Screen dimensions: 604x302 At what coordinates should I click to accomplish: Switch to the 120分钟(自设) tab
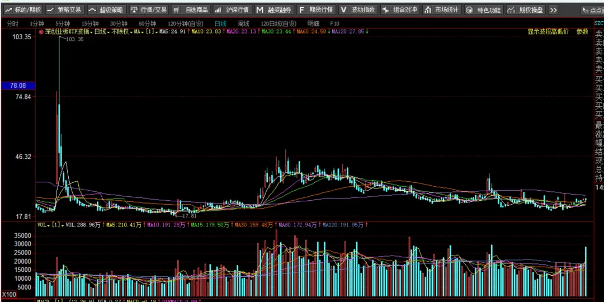[x=185, y=23]
